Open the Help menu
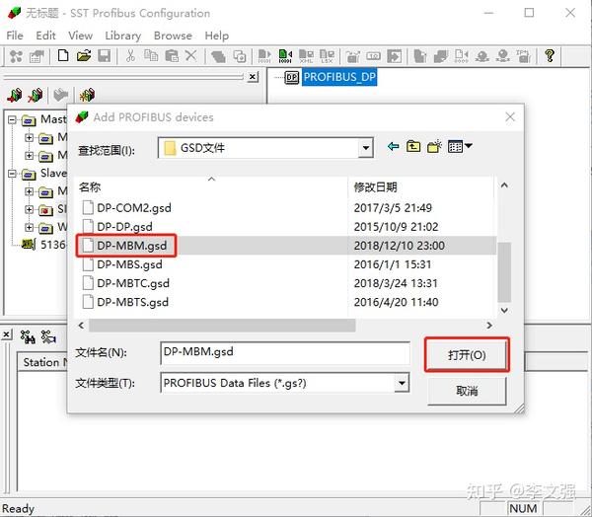Screen dimensions: 592x517 coord(217,36)
